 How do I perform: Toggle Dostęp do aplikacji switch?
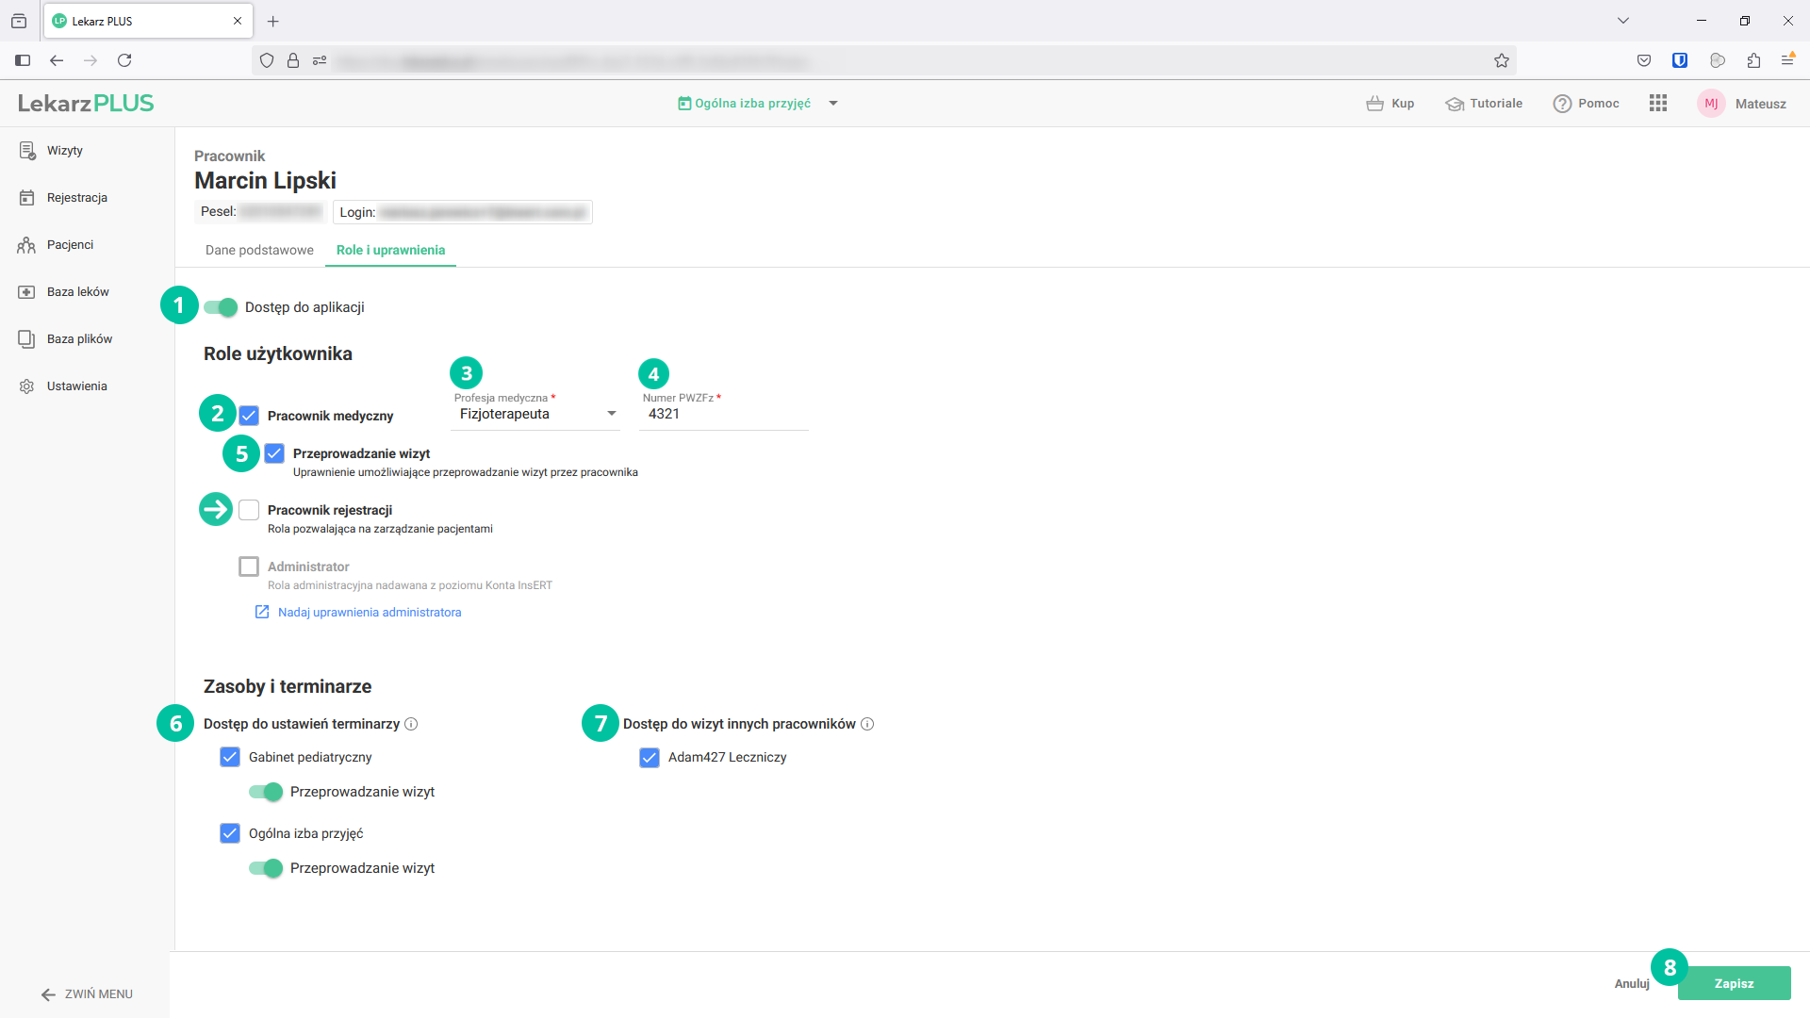pyautogui.click(x=222, y=307)
